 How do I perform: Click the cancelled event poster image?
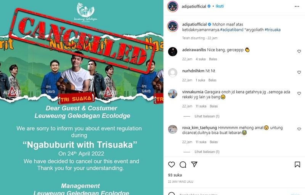82,97
